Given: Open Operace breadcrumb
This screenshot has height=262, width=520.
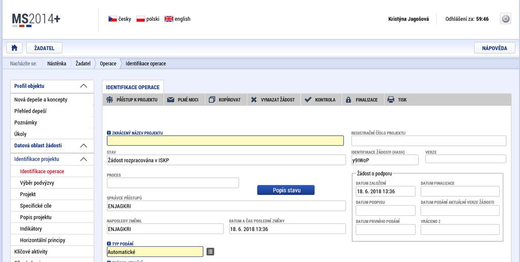Looking at the screenshot, I should coord(108,63).
